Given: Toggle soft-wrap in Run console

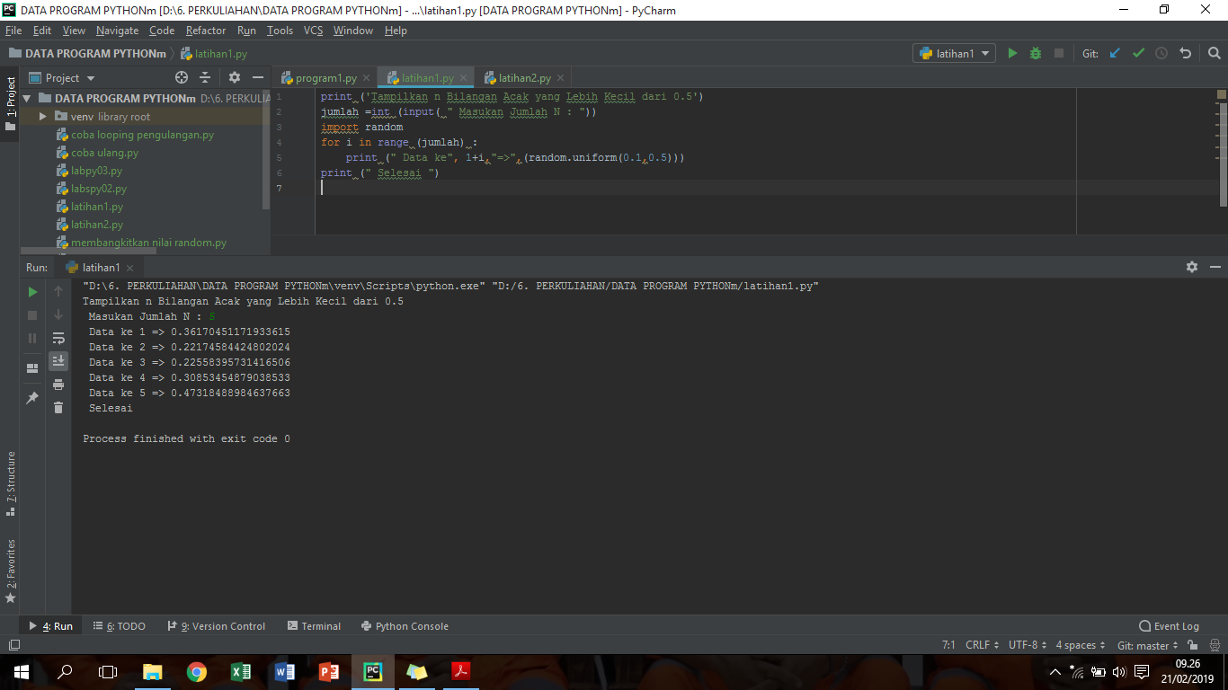Looking at the screenshot, I should (x=58, y=338).
